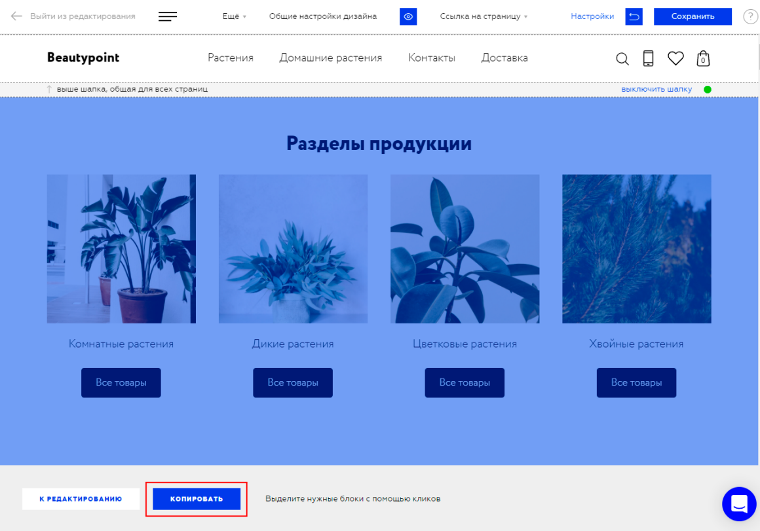The width and height of the screenshot is (760, 531).
Task: Click the Дикие растения caption
Action: click(293, 344)
